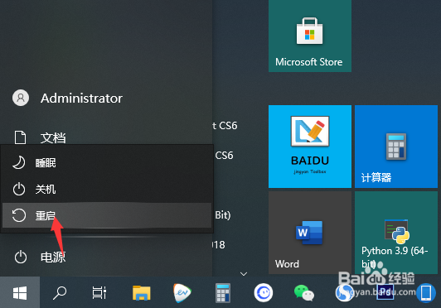Launch the Python 3.9 (64-bit) tile
Image resolution: width=441 pixels, height=308 pixels.
pyautogui.click(x=396, y=233)
